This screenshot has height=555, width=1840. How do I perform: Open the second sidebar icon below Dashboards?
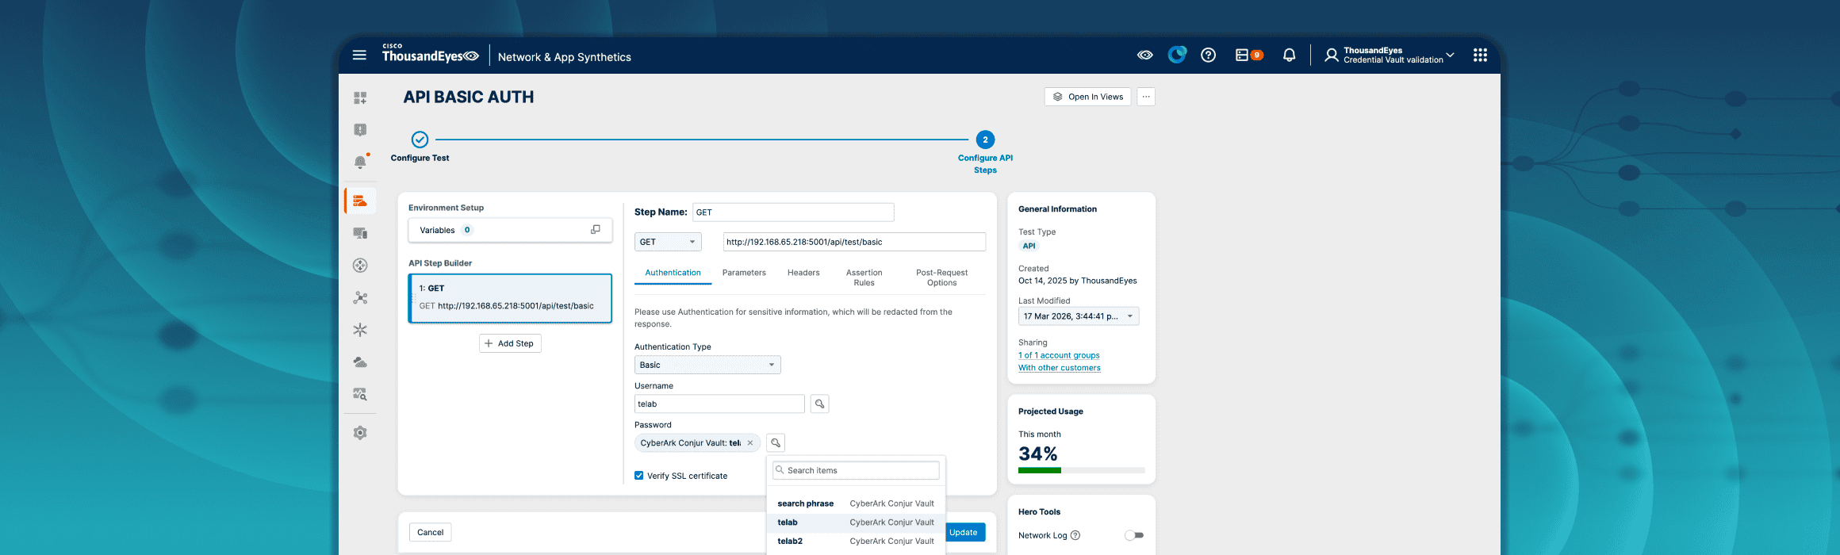[360, 129]
